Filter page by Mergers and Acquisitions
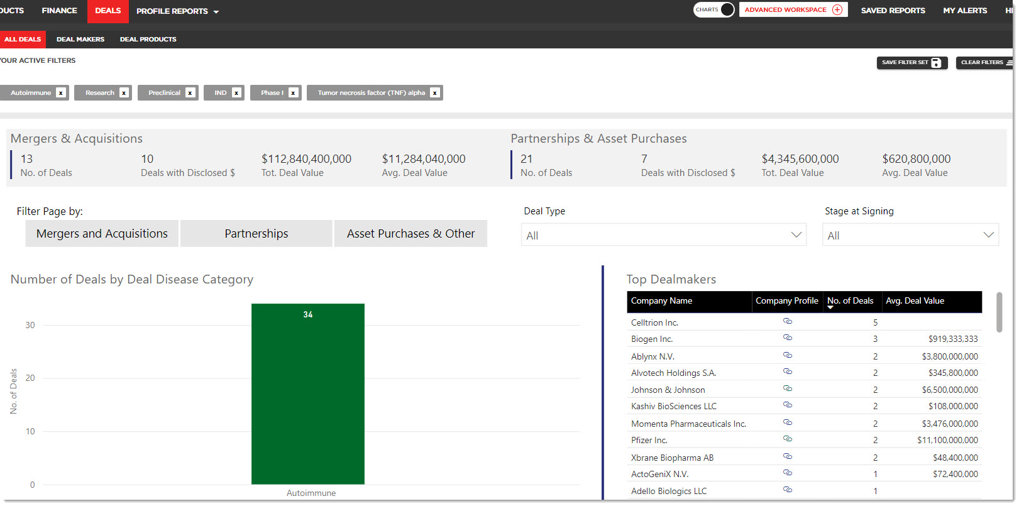This screenshot has height=506, width=1019. click(x=102, y=233)
